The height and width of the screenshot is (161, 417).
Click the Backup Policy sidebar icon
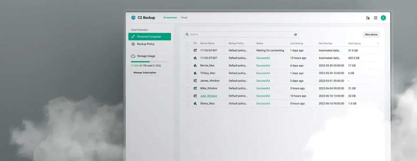tap(133, 44)
